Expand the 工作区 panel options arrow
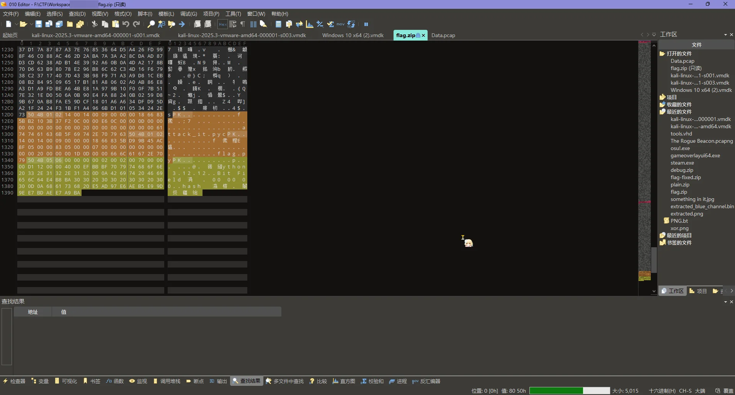This screenshot has height=395, width=735. click(x=725, y=35)
